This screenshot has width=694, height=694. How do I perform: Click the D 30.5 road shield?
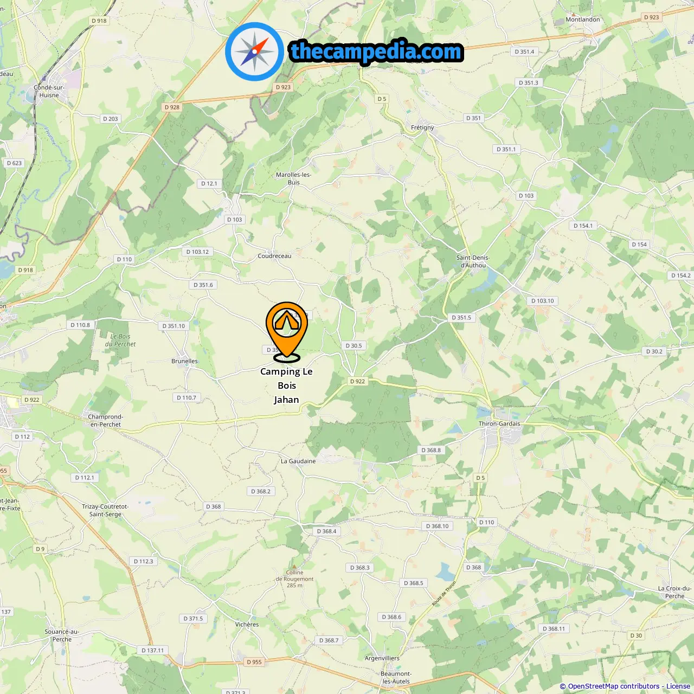354,345
